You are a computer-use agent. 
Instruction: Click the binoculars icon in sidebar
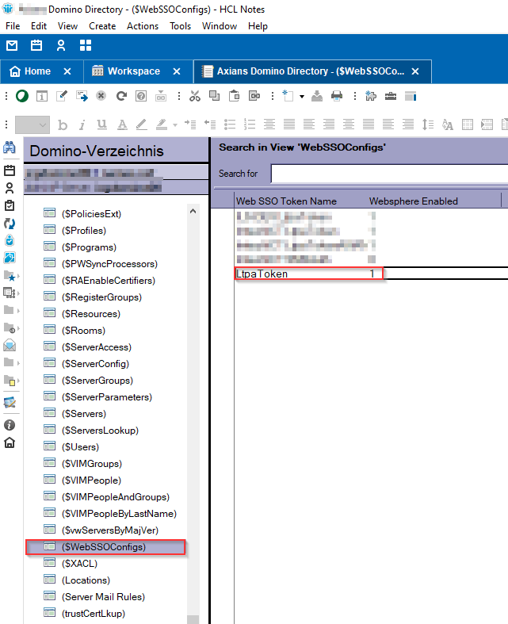point(10,148)
